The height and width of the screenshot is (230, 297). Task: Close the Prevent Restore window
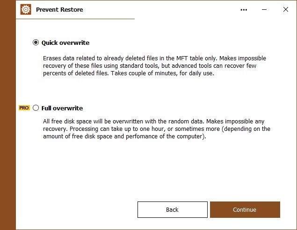(286, 9)
